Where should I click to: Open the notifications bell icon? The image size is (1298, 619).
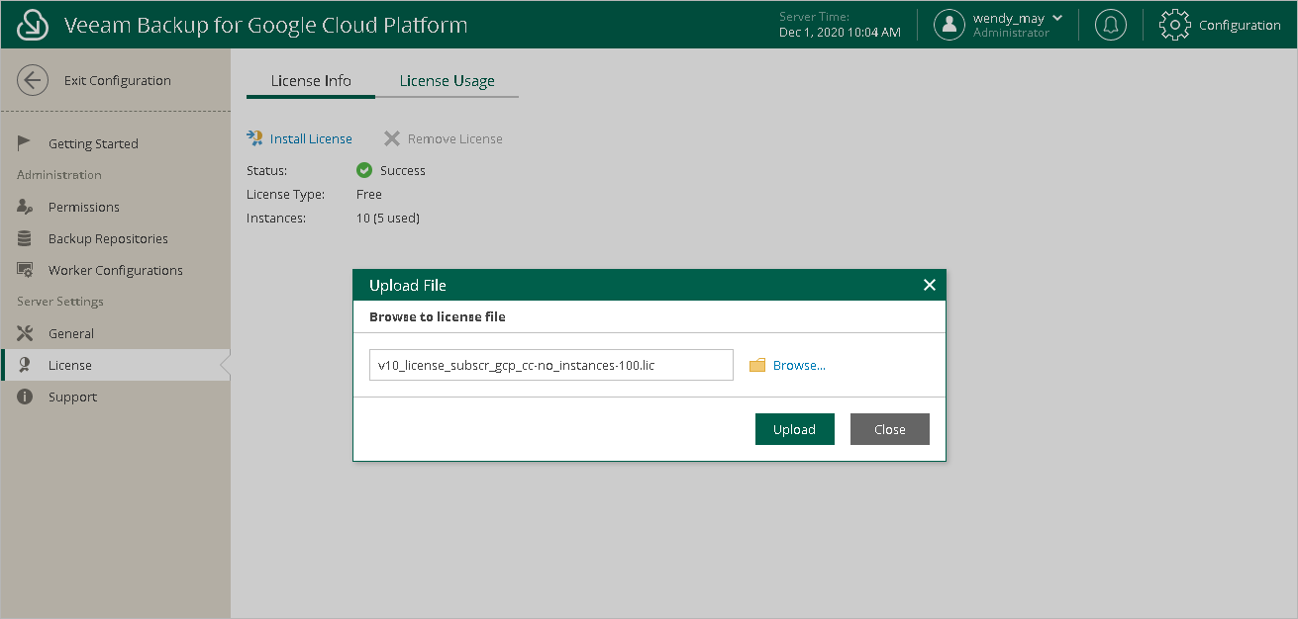[1111, 25]
